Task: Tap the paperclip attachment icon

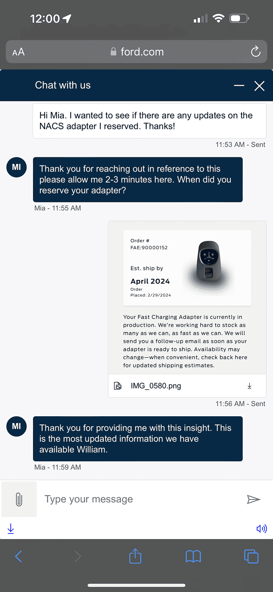Action: click(19, 499)
